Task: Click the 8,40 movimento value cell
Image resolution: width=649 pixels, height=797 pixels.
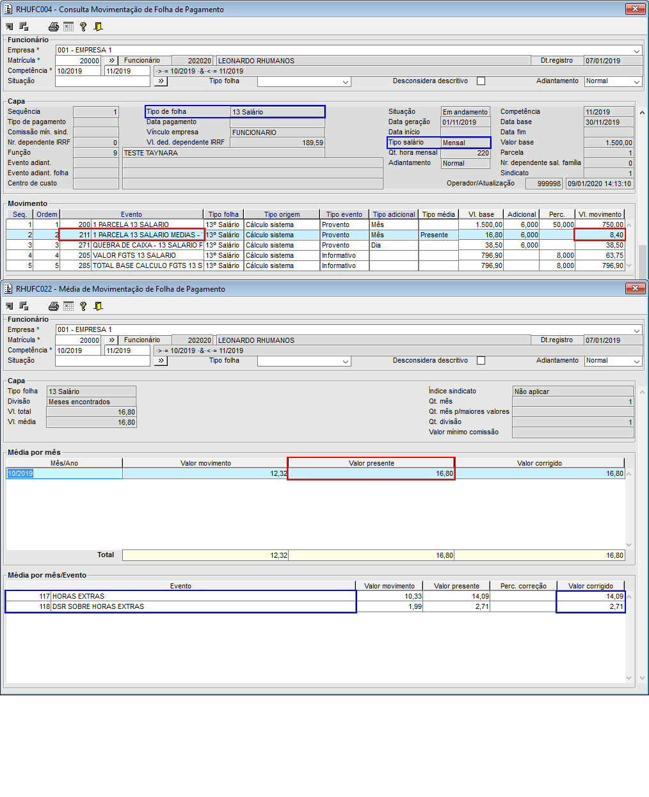Action: pos(600,235)
